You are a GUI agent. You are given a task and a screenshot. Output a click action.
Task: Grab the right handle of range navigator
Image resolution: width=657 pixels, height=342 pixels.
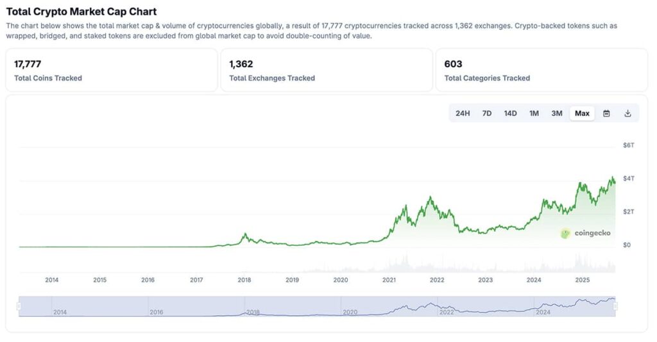click(x=615, y=307)
